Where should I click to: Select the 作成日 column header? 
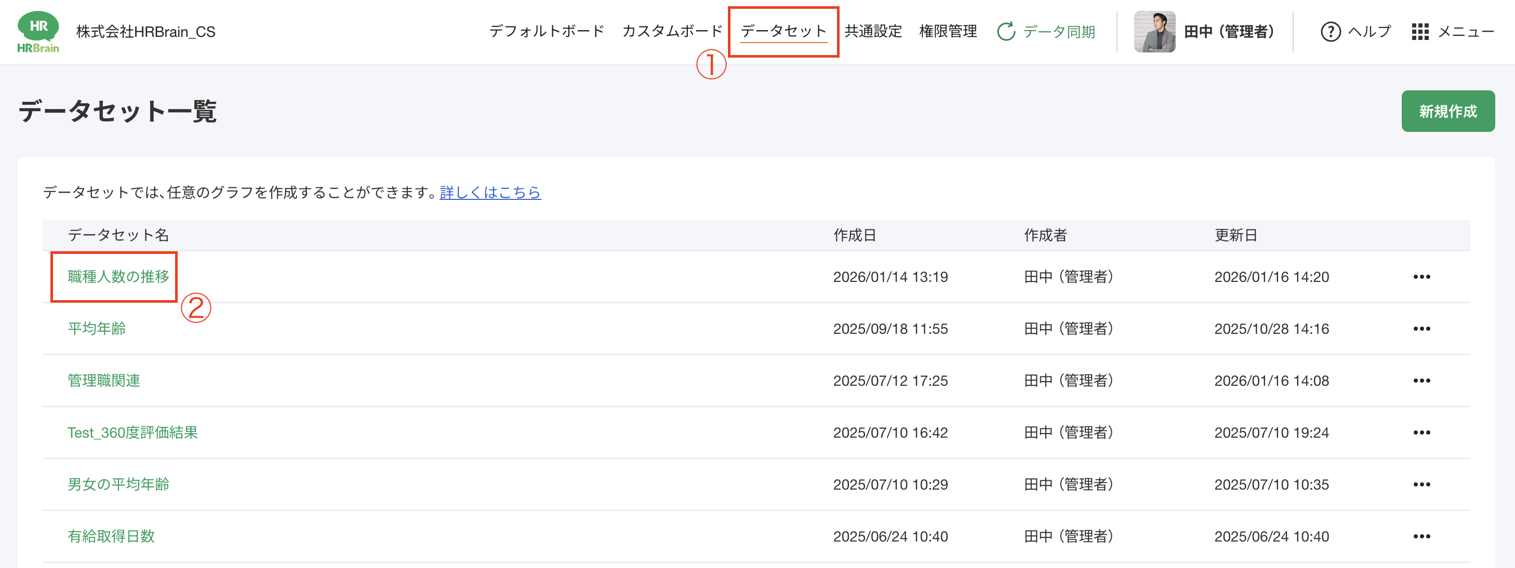tap(854, 235)
